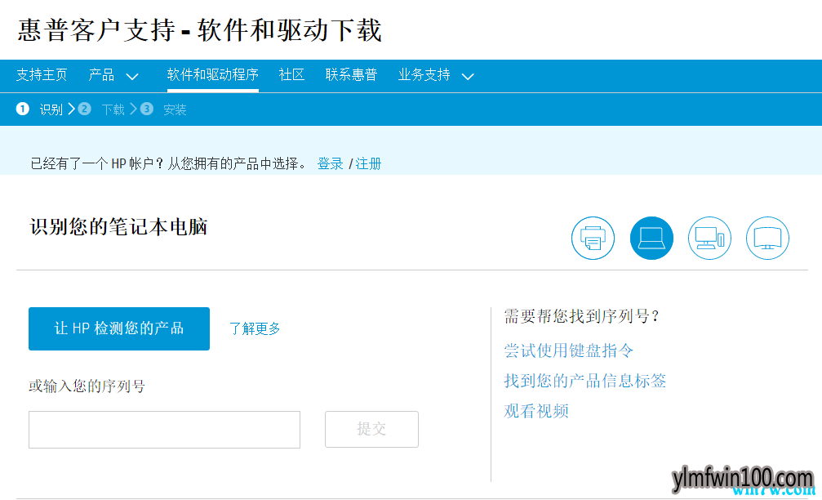The image size is (822, 500).
Task: Go to the 社区 nav item
Action: click(291, 75)
